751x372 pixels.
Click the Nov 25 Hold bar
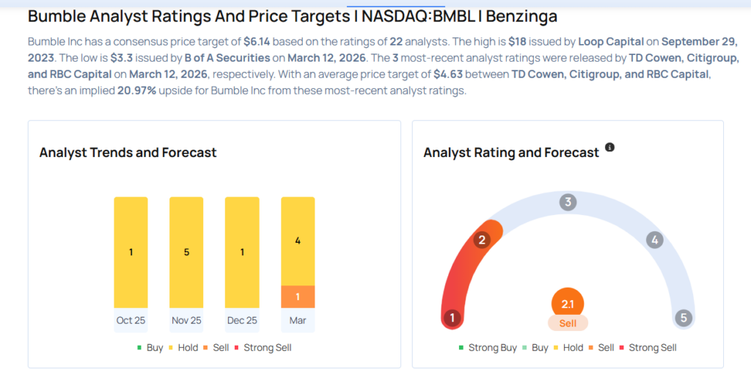186,252
